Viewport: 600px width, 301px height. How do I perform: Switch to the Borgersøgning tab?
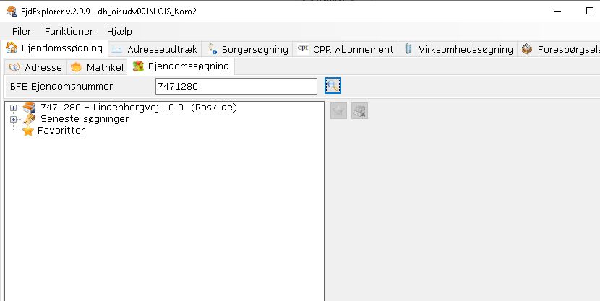(x=249, y=49)
